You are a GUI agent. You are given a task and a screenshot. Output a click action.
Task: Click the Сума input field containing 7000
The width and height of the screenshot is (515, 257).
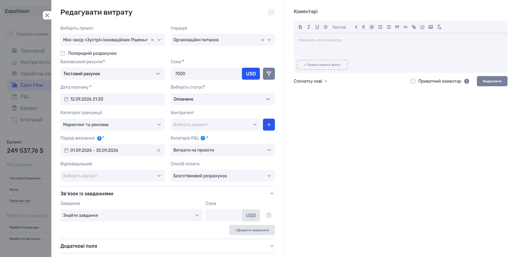coord(206,74)
